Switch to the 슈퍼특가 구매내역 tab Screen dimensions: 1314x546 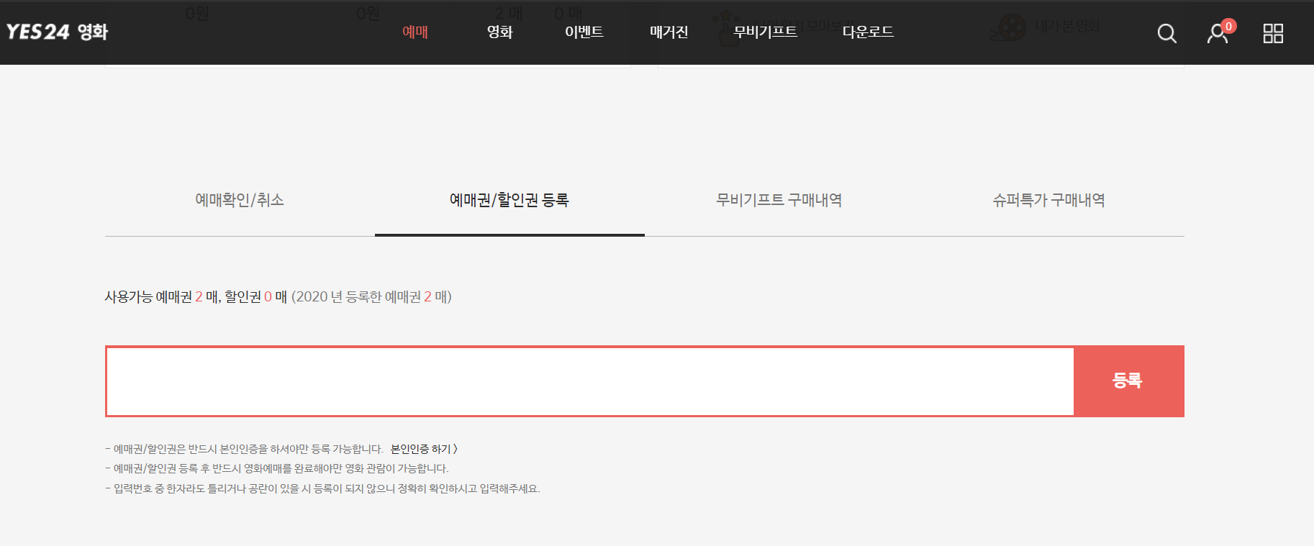tap(1049, 200)
